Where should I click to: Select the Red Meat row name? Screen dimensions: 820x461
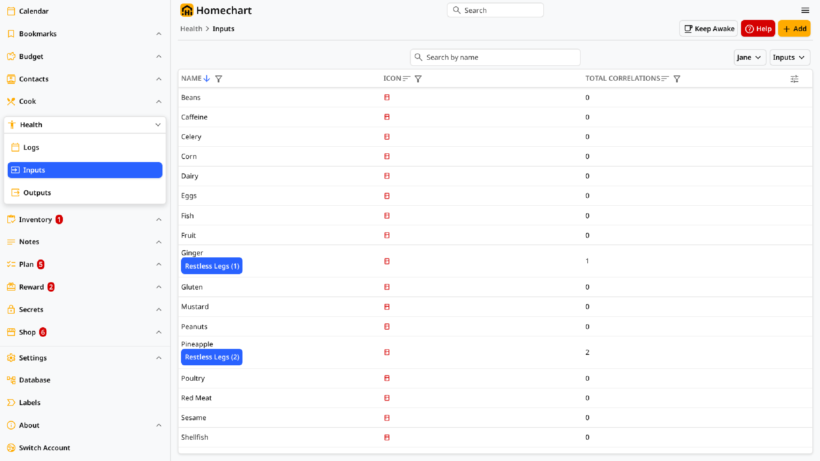click(196, 398)
